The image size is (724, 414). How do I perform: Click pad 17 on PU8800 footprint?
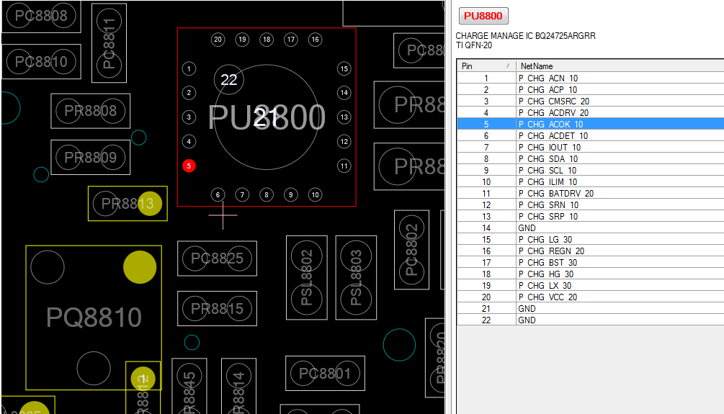pos(290,39)
